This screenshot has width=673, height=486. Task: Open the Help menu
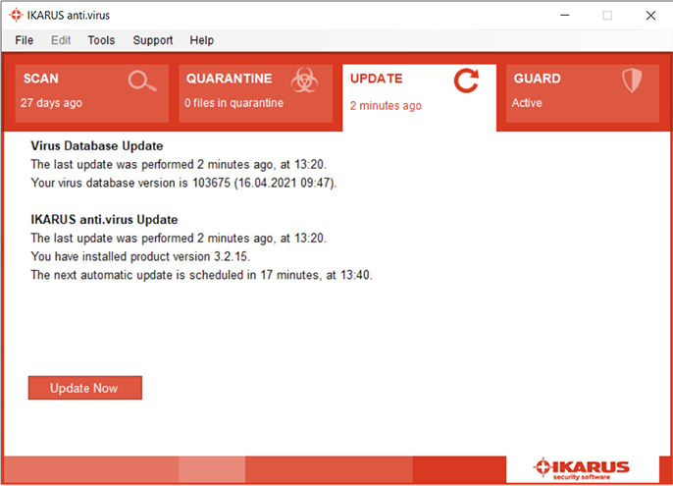(202, 40)
